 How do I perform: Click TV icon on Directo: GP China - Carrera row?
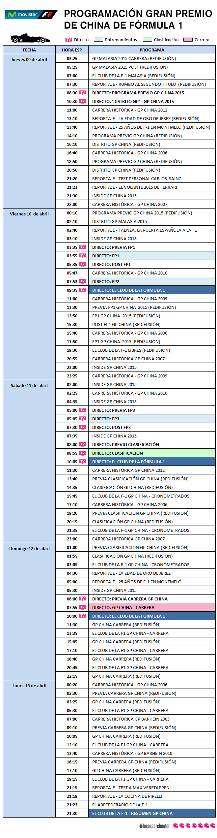82,607
